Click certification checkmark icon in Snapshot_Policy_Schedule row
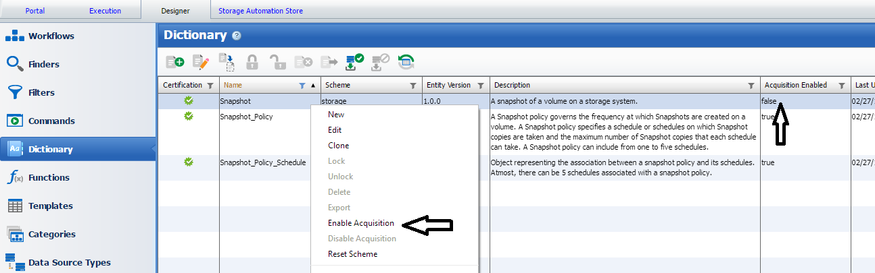The image size is (875, 273). pos(189,162)
